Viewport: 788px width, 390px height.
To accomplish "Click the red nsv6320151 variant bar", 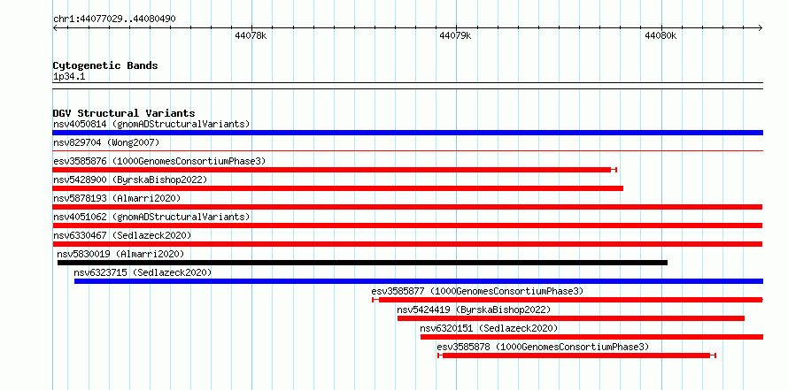I will 591,337.
